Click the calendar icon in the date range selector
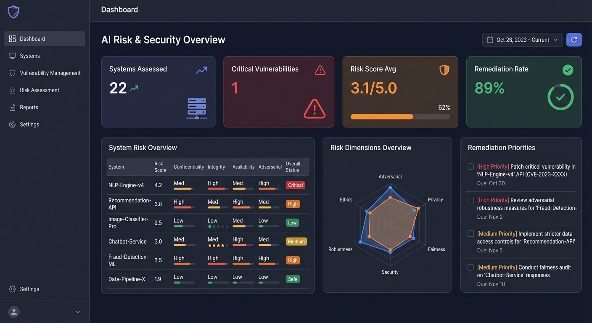 point(489,40)
